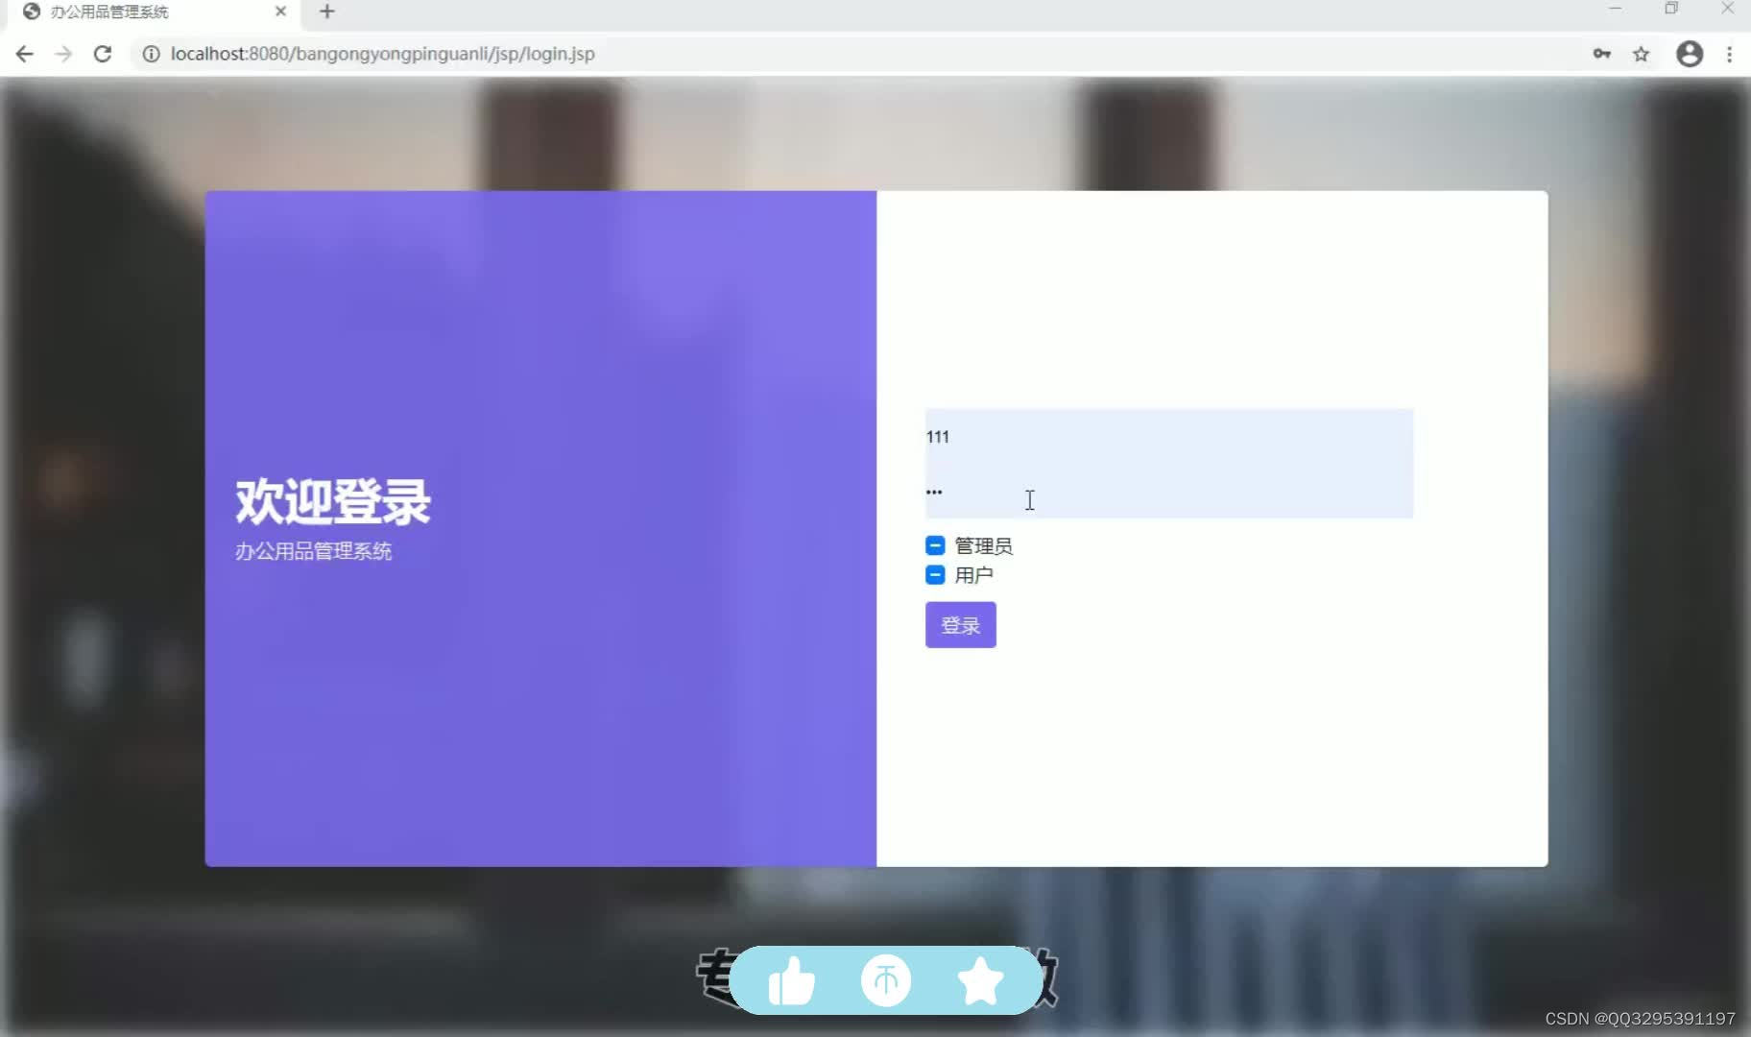Screen dimensions: 1751x1037
Task: Click the coin icon in overlay
Action: click(x=885, y=980)
